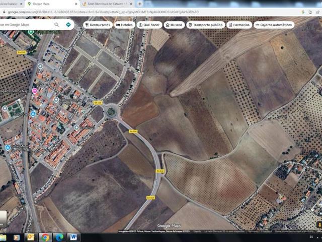Click the Street View pegman icon

click(x=319, y=225)
